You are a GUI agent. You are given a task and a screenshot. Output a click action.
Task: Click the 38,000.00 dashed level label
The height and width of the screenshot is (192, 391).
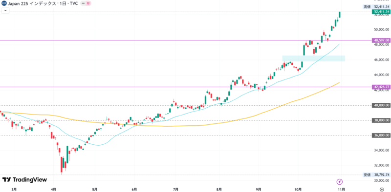[x=381, y=120]
